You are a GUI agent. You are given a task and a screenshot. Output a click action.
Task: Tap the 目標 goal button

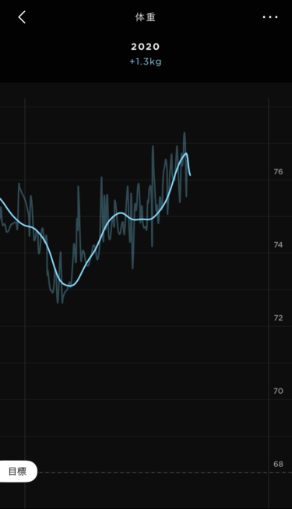[x=18, y=471]
